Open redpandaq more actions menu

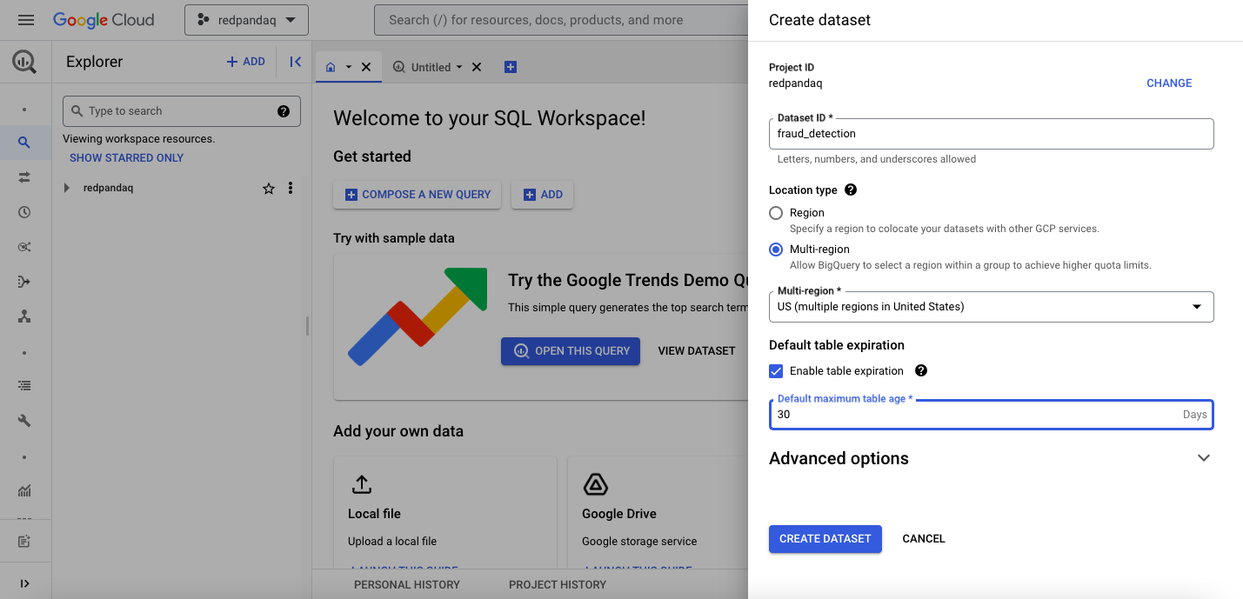click(x=291, y=188)
